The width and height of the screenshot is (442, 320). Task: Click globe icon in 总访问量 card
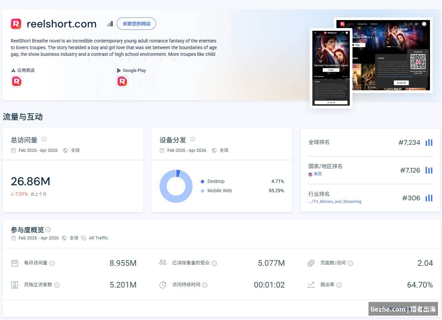tap(65, 150)
